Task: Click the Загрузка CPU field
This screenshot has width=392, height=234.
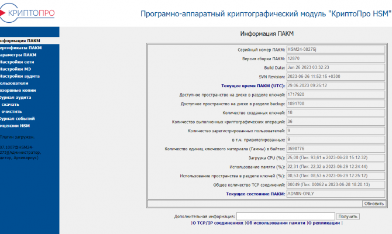Action: point(336,157)
